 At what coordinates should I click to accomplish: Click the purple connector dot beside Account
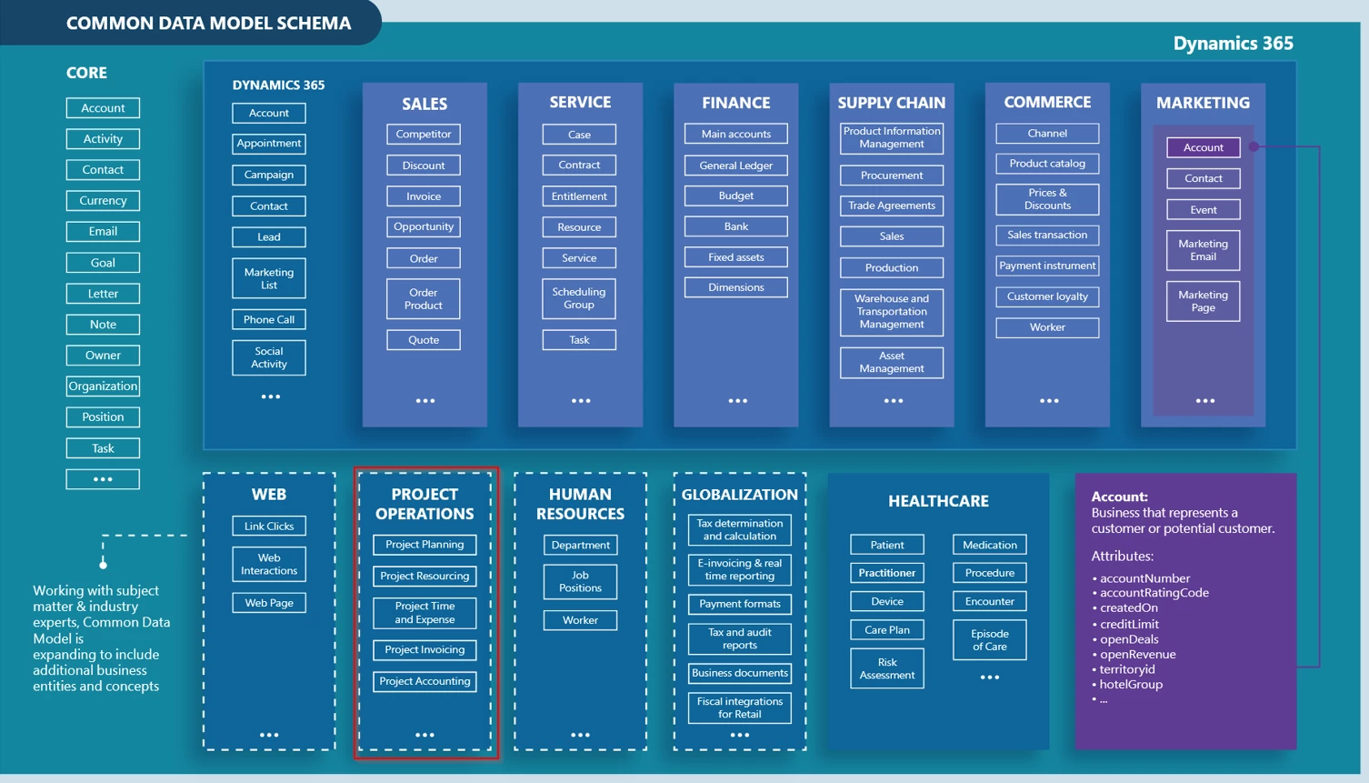[1254, 146]
